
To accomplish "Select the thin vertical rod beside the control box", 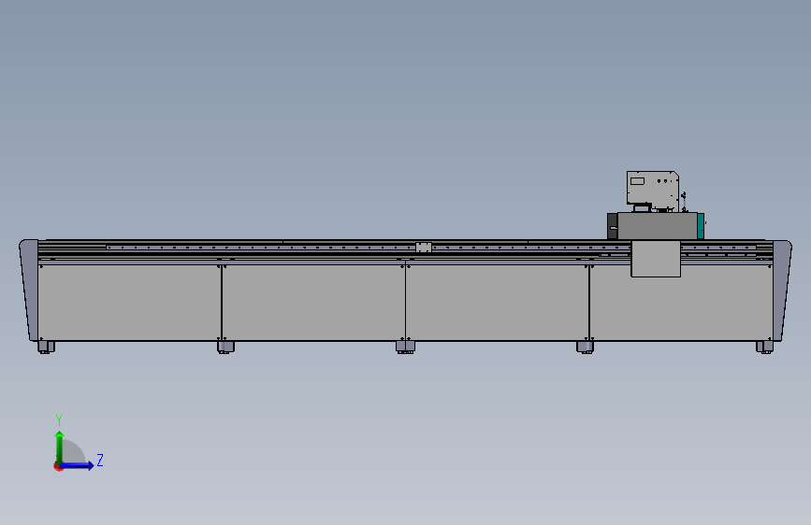I will point(684,202).
